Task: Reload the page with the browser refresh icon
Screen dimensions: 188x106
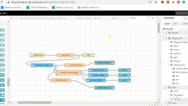Action: click(x=2, y=2)
